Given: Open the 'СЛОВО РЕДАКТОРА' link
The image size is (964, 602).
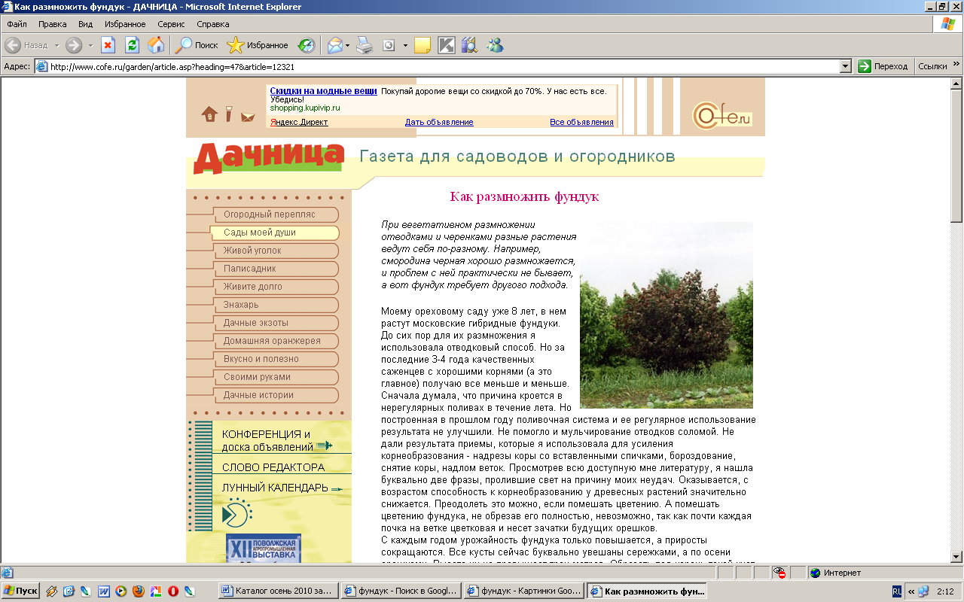Looking at the screenshot, I should [x=273, y=467].
